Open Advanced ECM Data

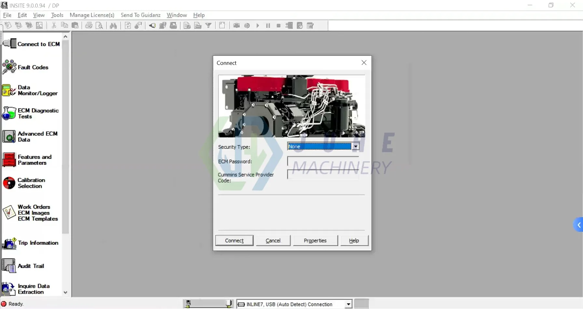(x=30, y=137)
